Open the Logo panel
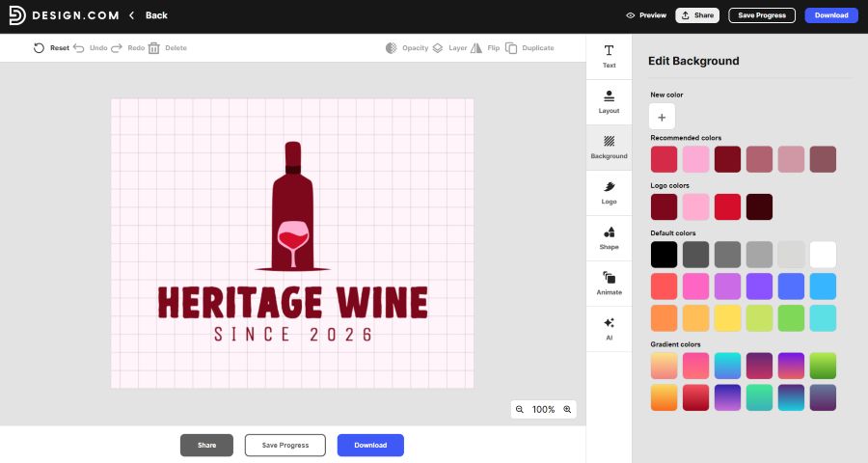Viewport: 868px width, 463px height. 609,193
